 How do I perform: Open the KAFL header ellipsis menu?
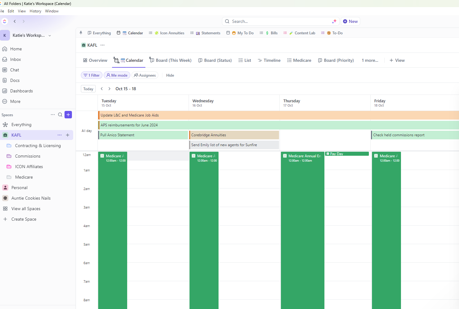(x=102, y=45)
